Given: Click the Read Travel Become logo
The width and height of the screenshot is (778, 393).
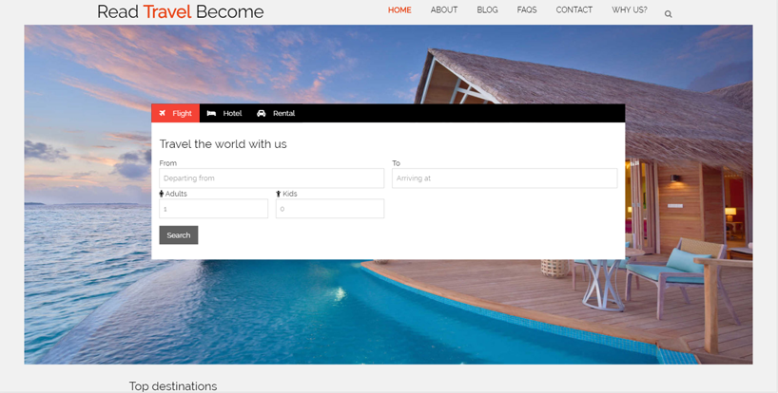Looking at the screenshot, I should [180, 11].
